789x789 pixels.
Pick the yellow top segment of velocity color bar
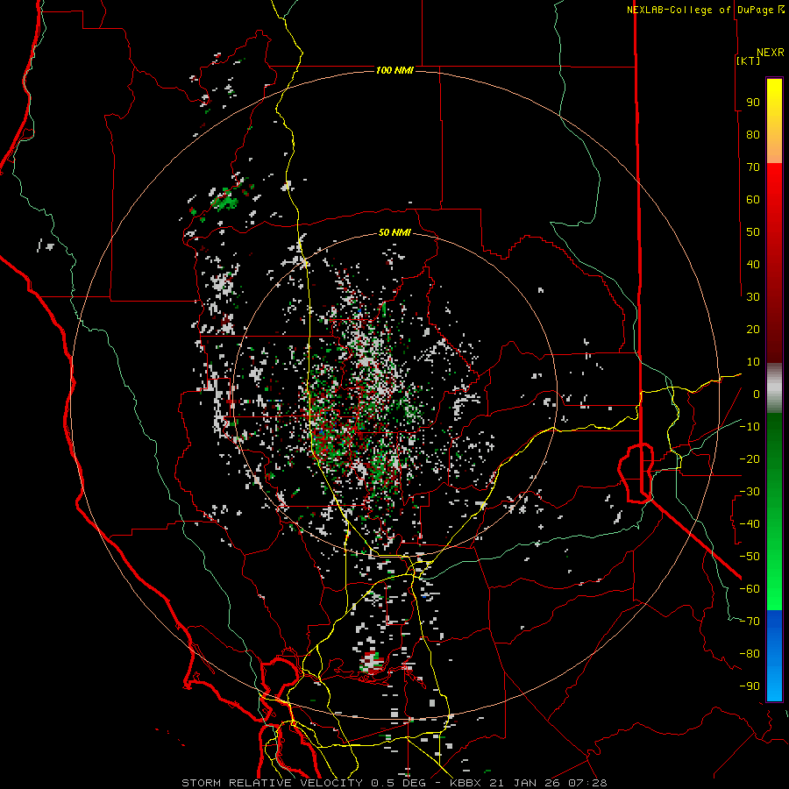click(774, 121)
